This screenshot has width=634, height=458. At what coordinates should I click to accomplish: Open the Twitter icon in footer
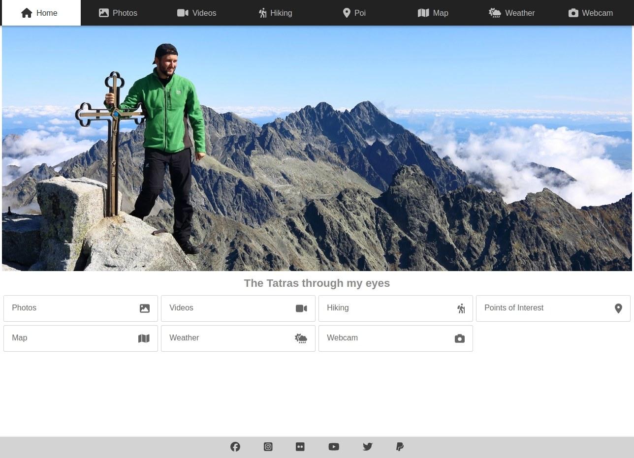tap(368, 447)
